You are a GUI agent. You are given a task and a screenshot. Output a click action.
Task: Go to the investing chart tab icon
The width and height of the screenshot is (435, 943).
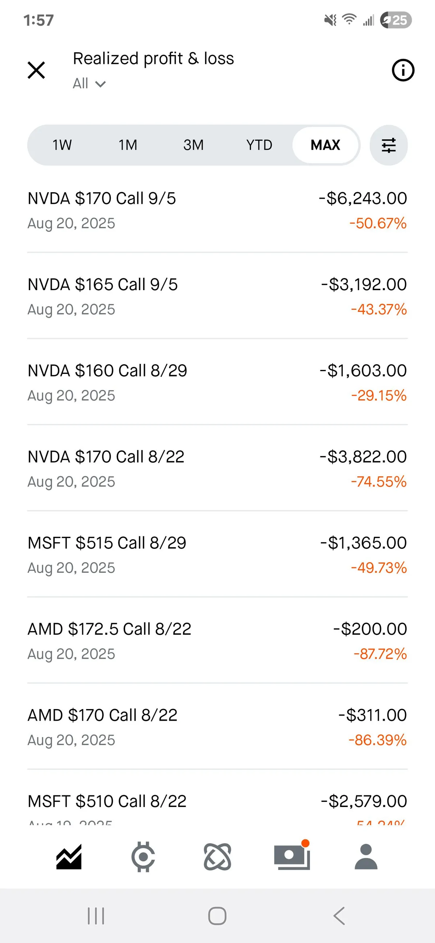point(69,857)
